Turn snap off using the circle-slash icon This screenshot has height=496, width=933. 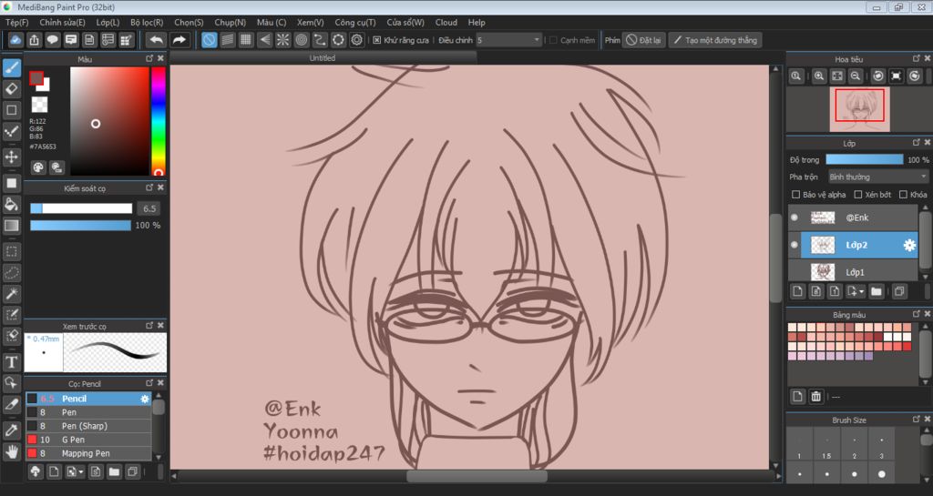point(209,40)
